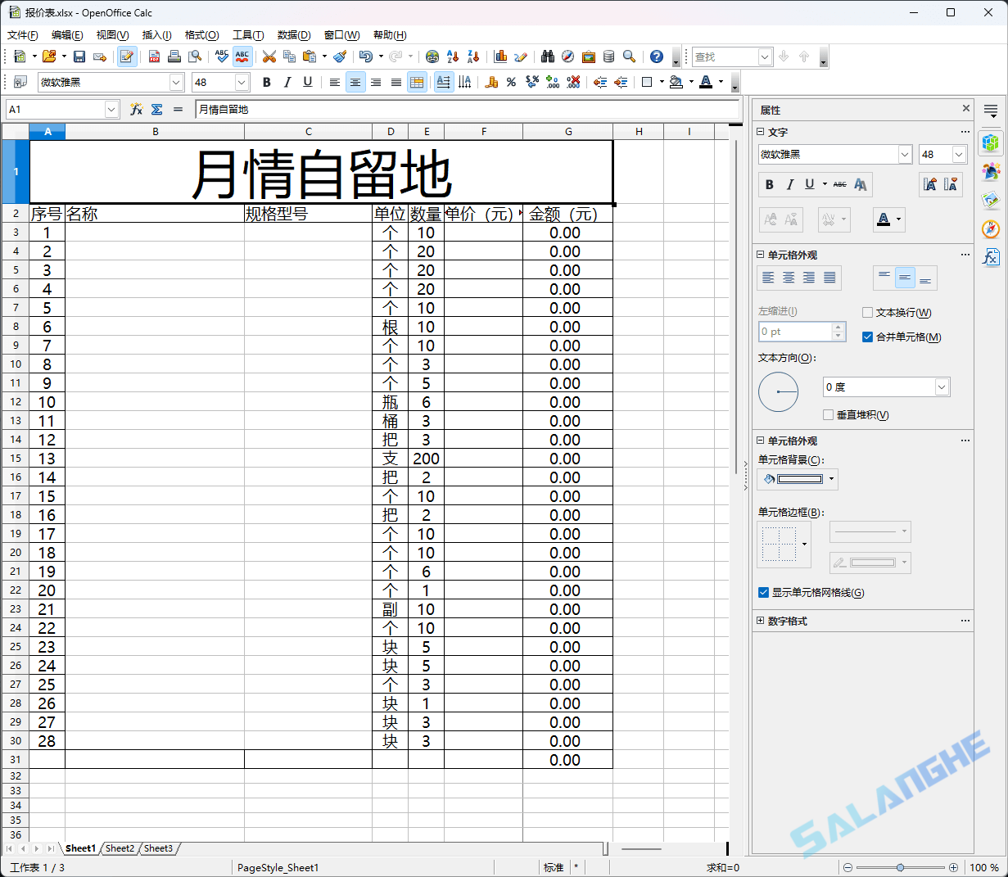Enable the 文本换行 checkbox
1008x877 pixels.
point(866,313)
